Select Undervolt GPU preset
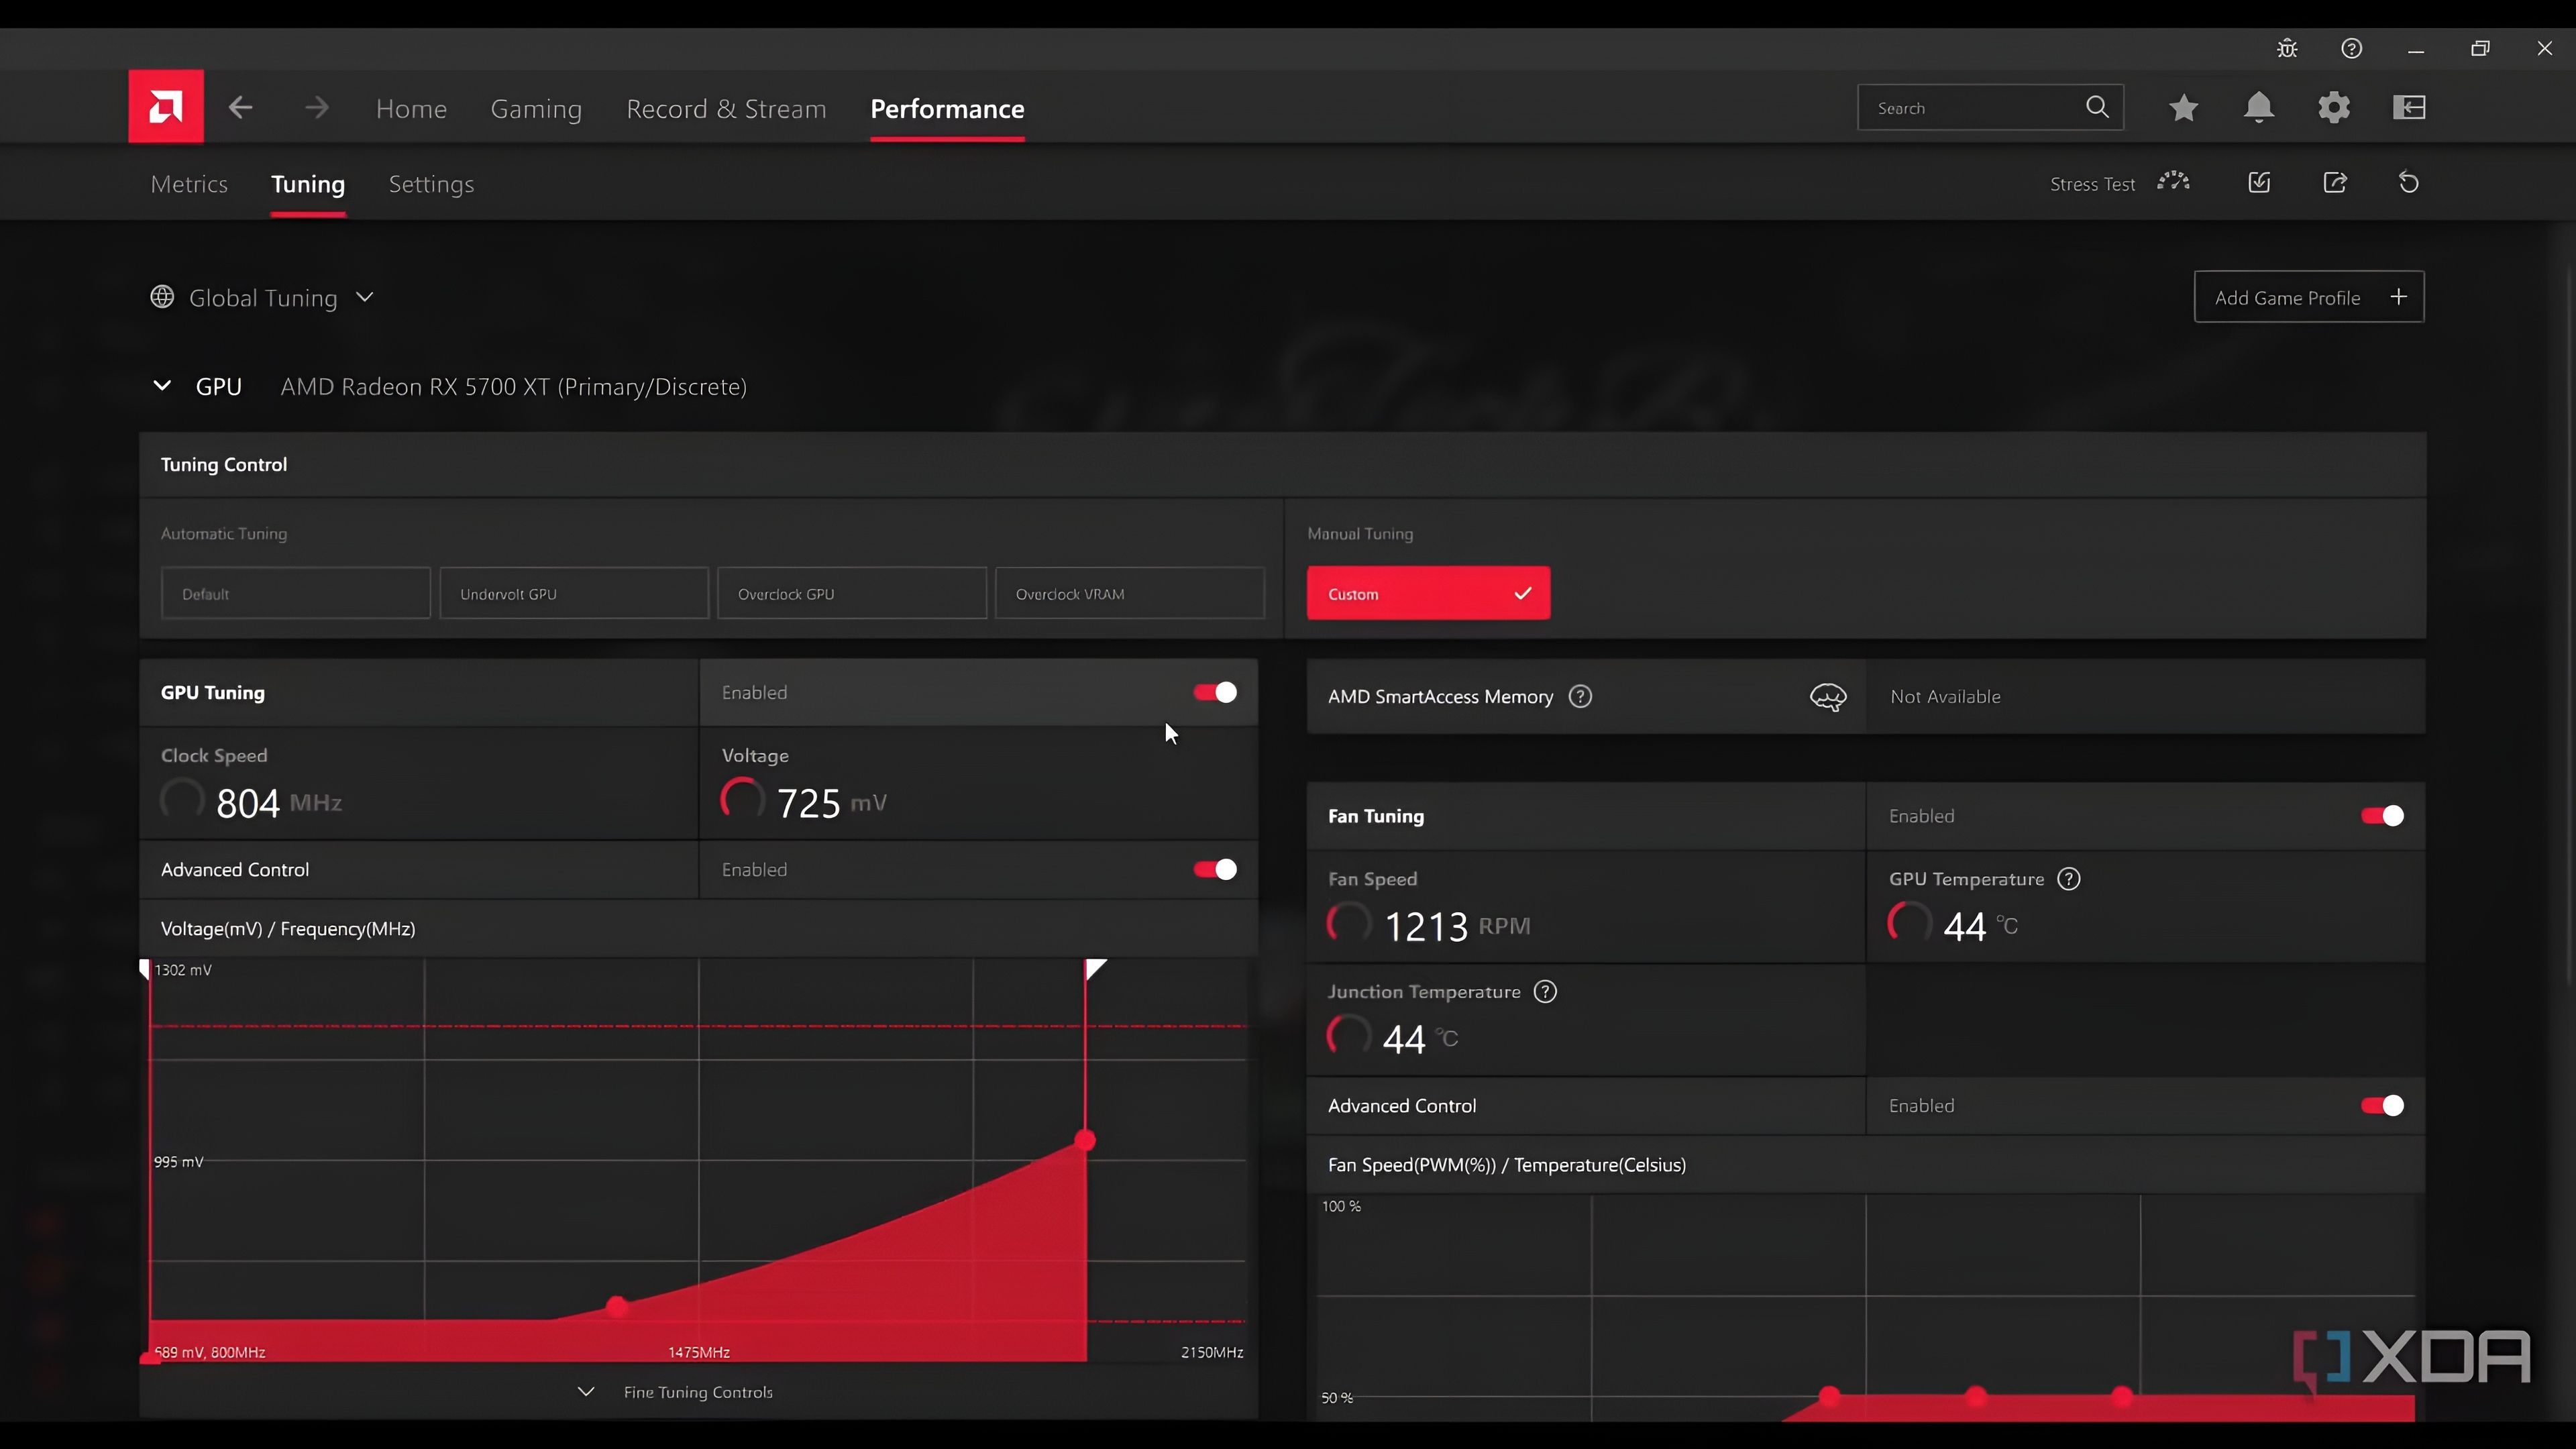The width and height of the screenshot is (2576, 1449). pyautogui.click(x=574, y=593)
